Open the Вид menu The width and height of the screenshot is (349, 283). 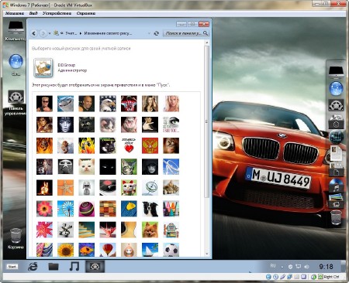(x=33, y=13)
